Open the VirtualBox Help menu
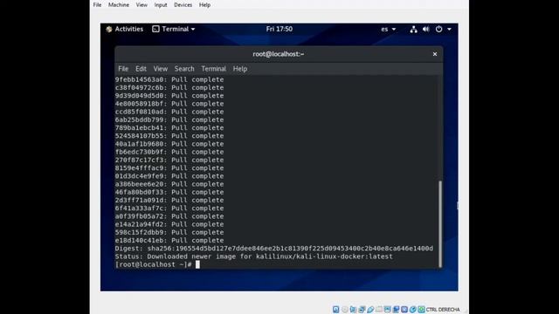 pos(204,5)
